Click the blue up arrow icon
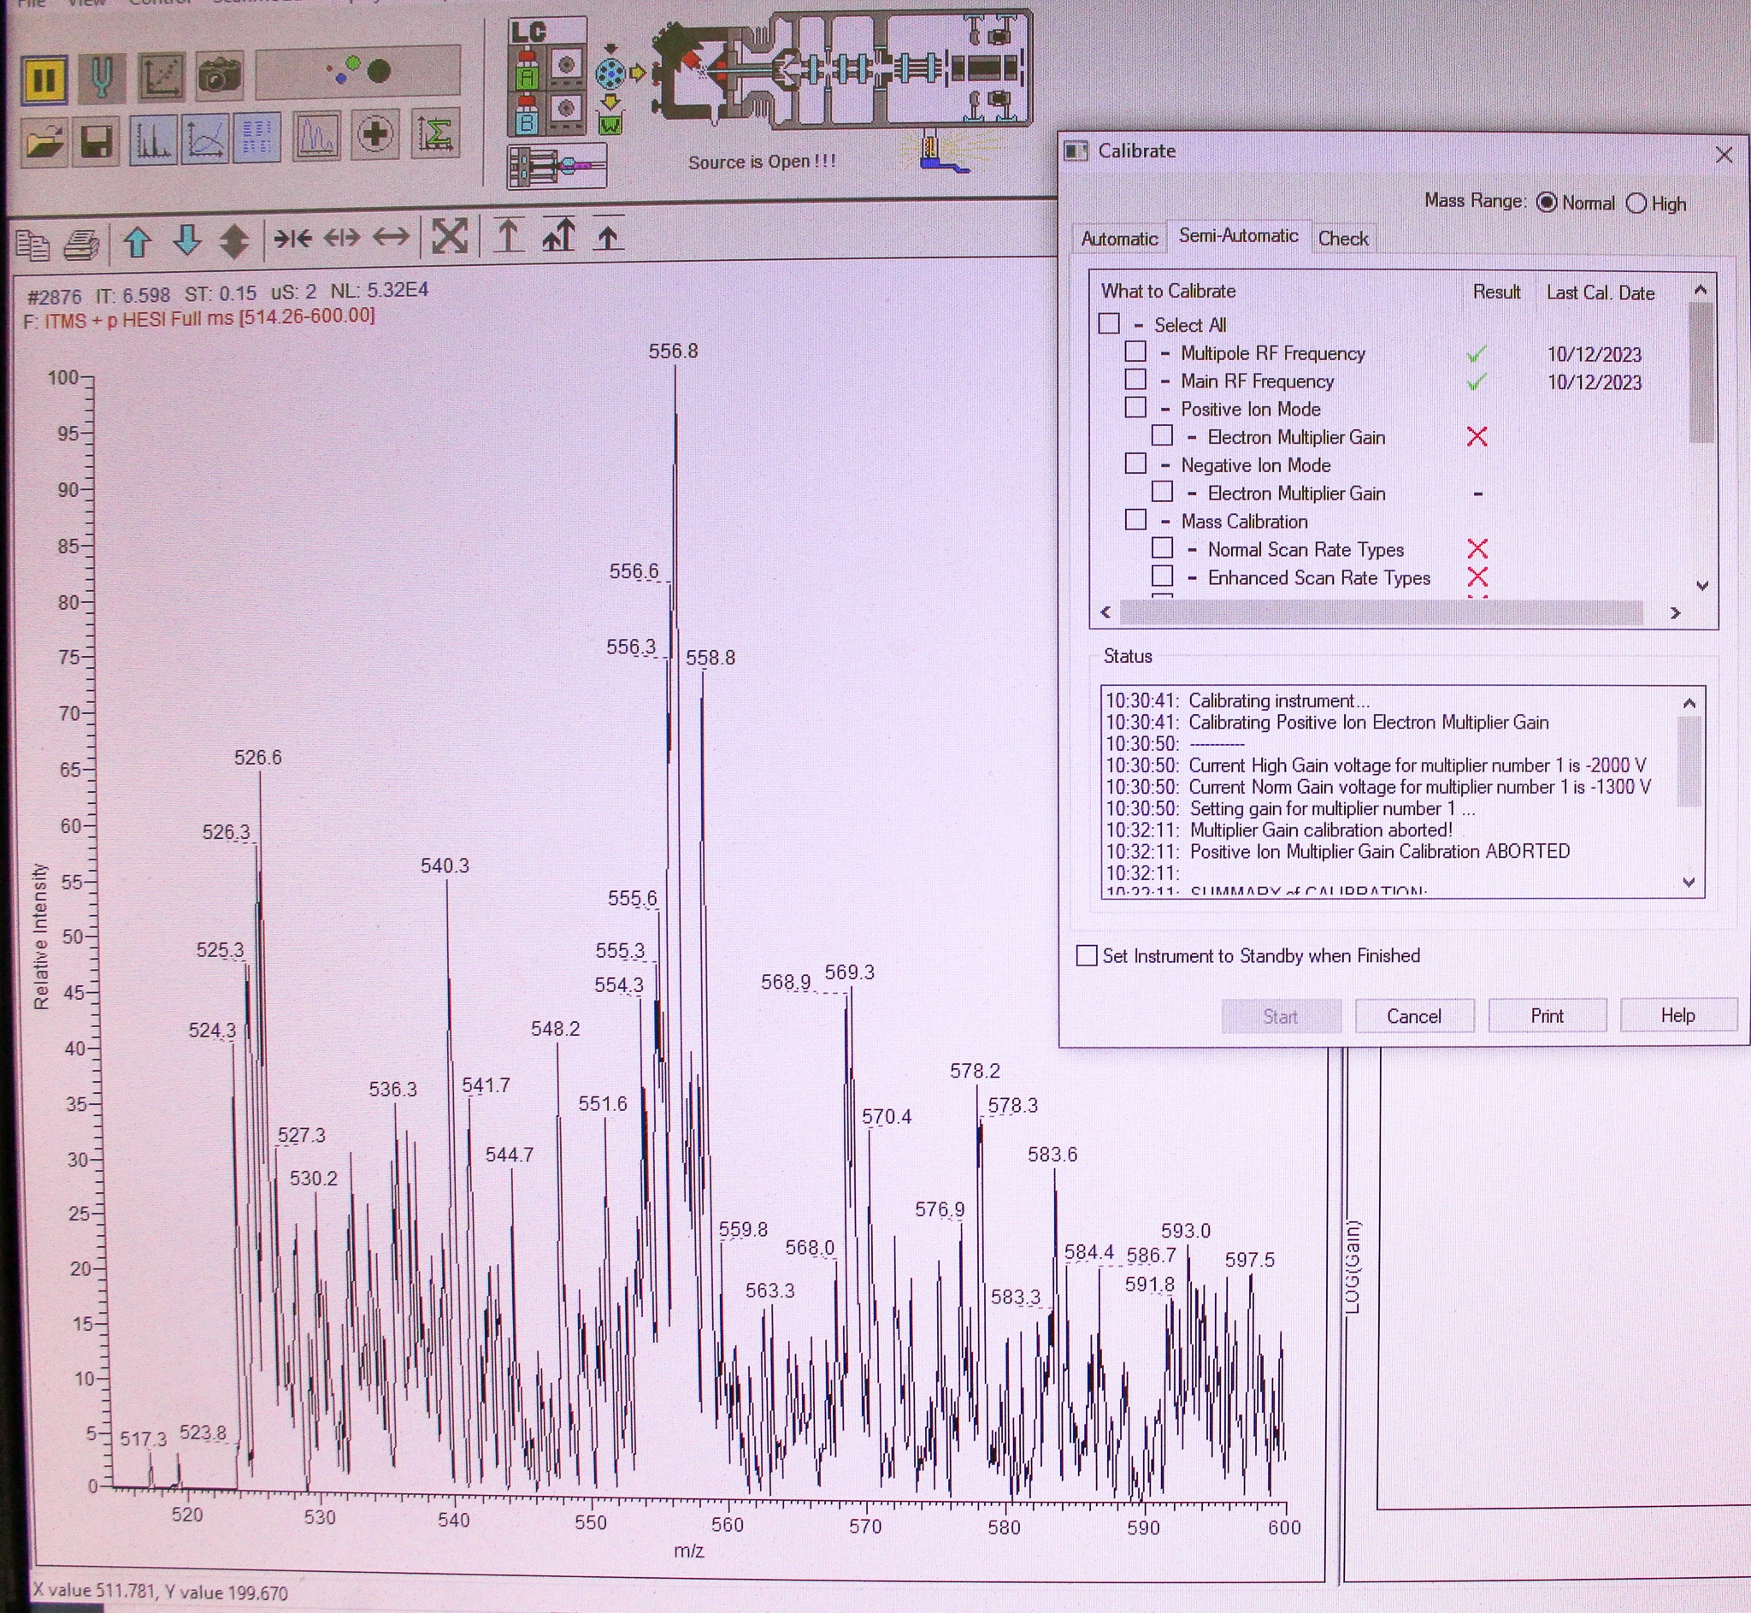The height and width of the screenshot is (1613, 1751). pos(137,242)
